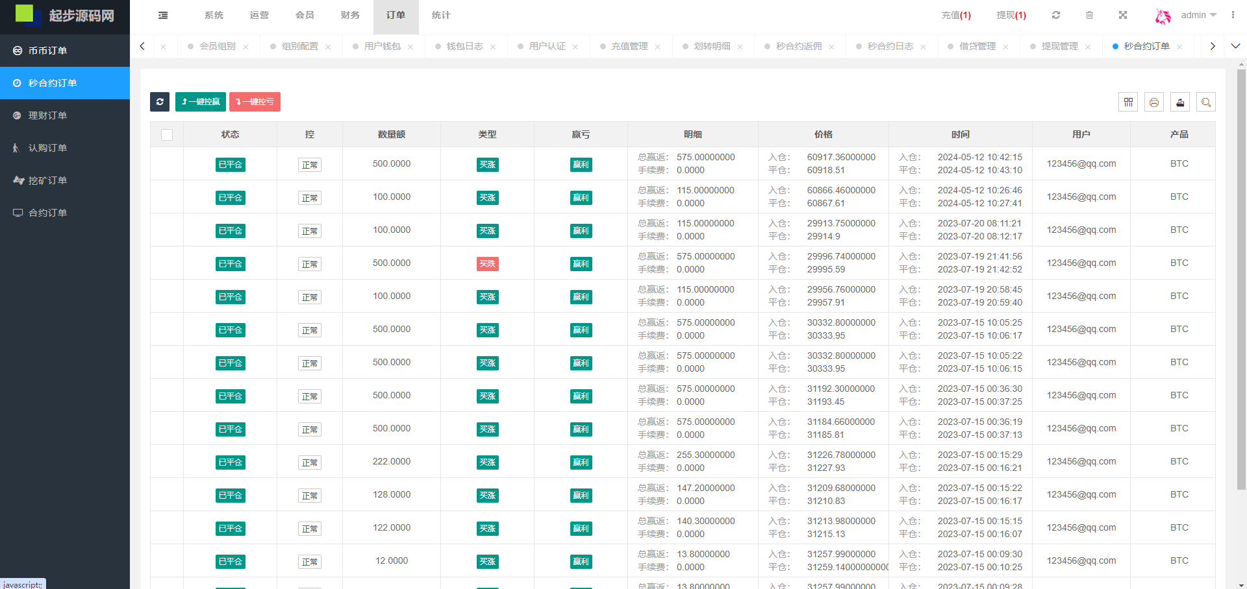Toggle fullscreen using the expand icon
The height and width of the screenshot is (589, 1247).
tap(1123, 16)
